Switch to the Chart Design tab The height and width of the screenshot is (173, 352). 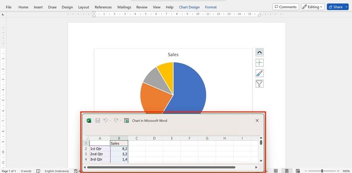[189, 7]
